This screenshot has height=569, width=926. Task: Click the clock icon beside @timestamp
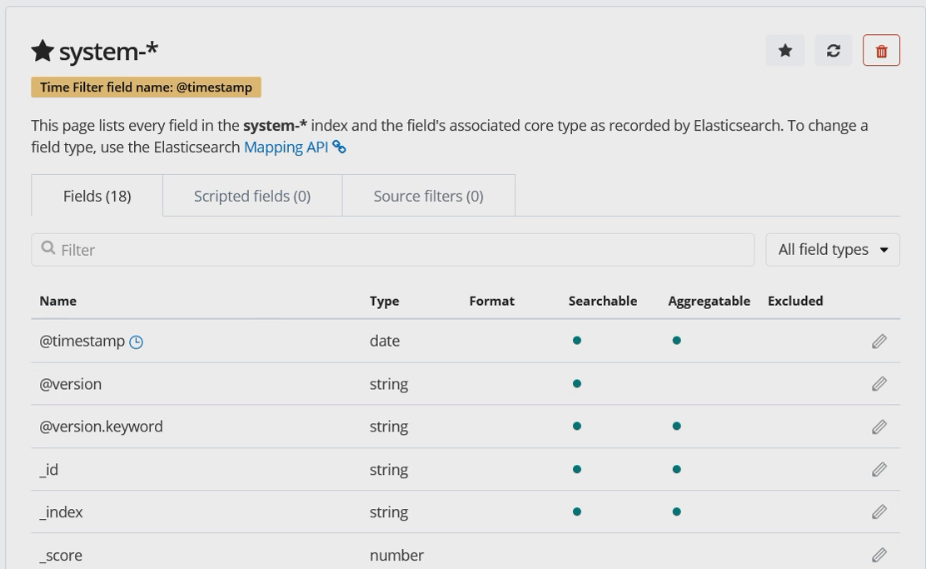pyautogui.click(x=137, y=342)
